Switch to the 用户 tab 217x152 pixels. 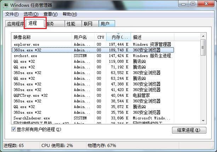(x=107, y=24)
